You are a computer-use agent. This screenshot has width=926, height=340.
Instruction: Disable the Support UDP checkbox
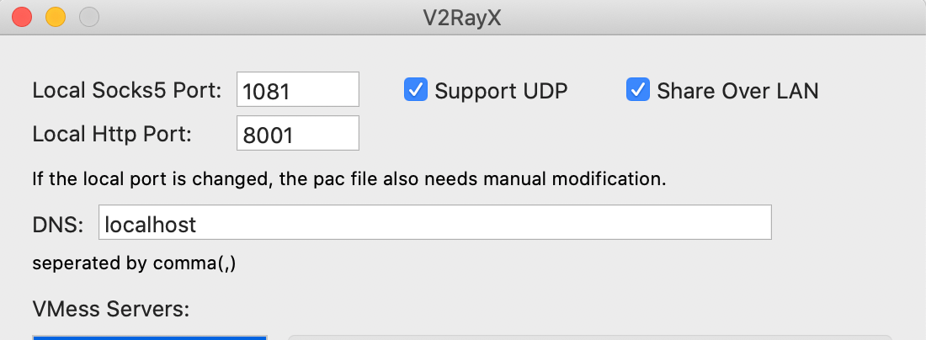pos(416,90)
